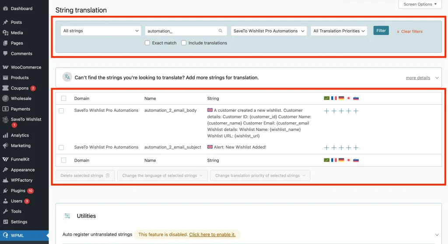Click the automation_2_email_subject name text
This screenshot has width=448, height=244.
[x=172, y=147]
